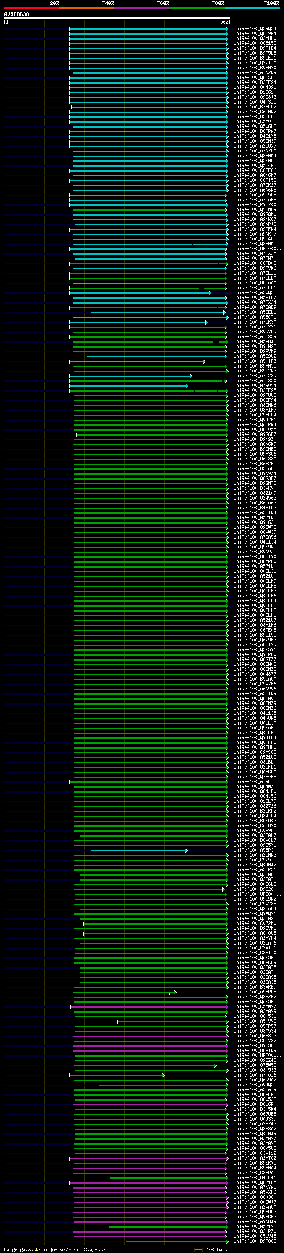This screenshot has width=284, height=1253.
Task: Open the UniRef100_B5LAU0 entry
Action: 254,679
